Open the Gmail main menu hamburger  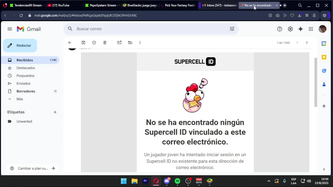pyautogui.click(x=10, y=29)
